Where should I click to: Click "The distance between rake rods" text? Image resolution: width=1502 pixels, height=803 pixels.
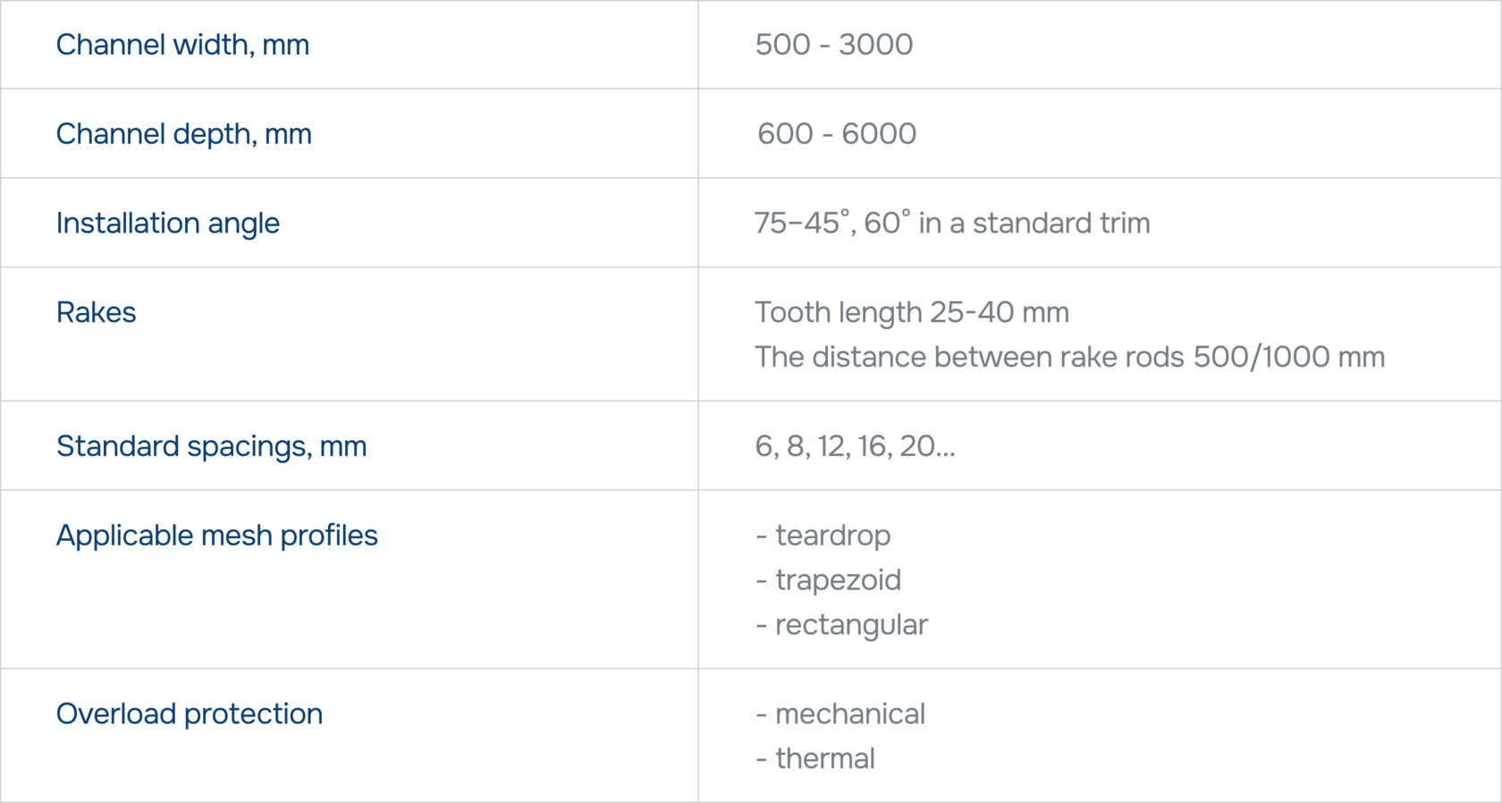point(970,358)
